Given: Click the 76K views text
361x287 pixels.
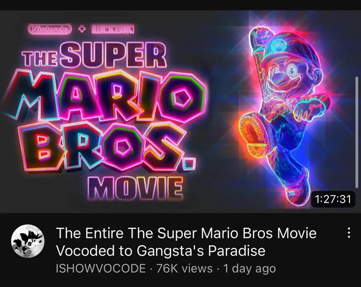Looking at the screenshot, I should click(x=185, y=269).
